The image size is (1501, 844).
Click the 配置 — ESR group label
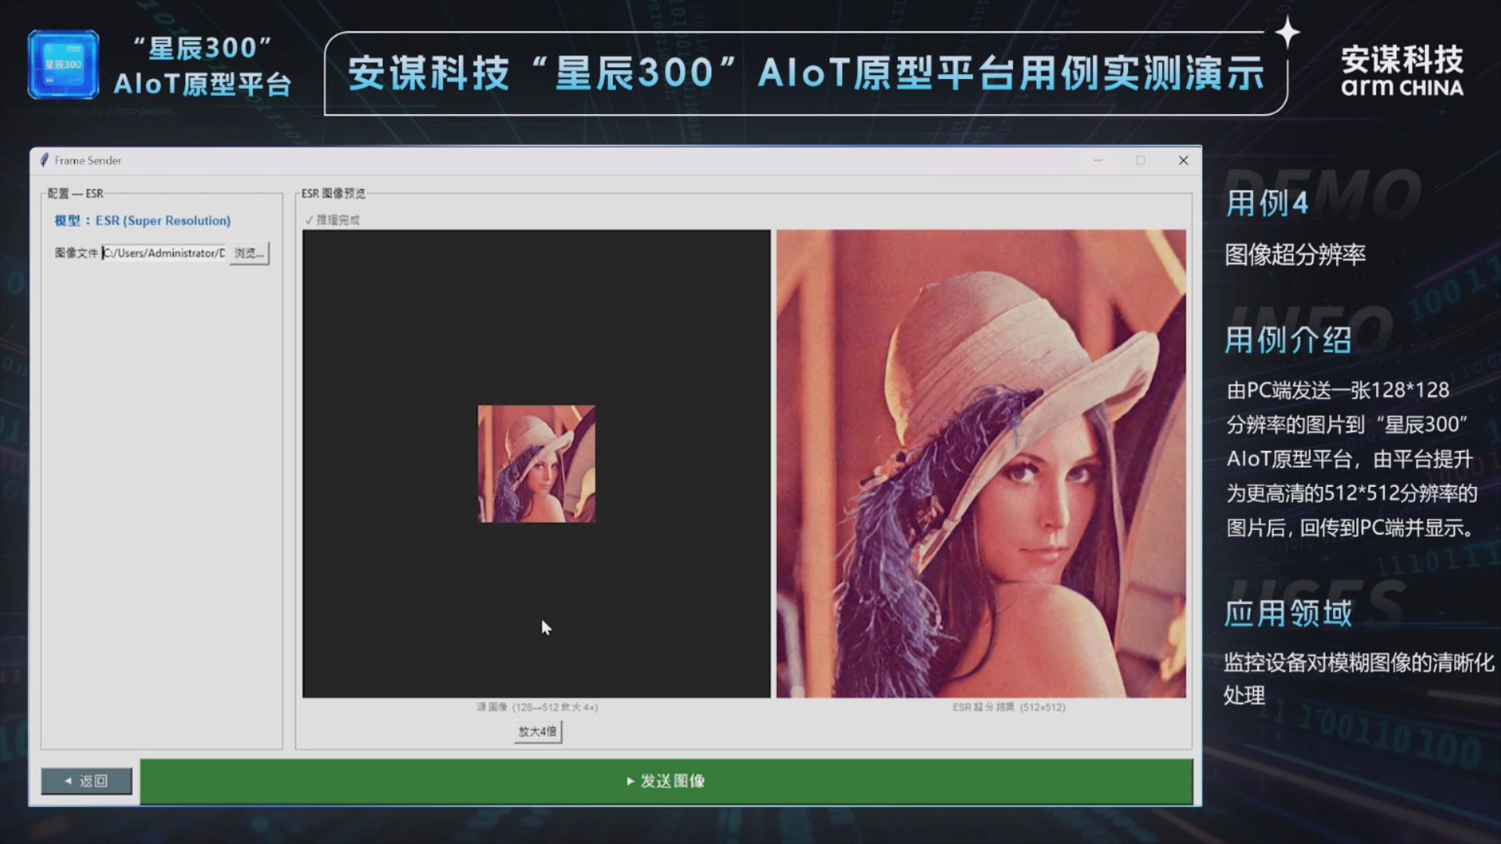click(75, 193)
